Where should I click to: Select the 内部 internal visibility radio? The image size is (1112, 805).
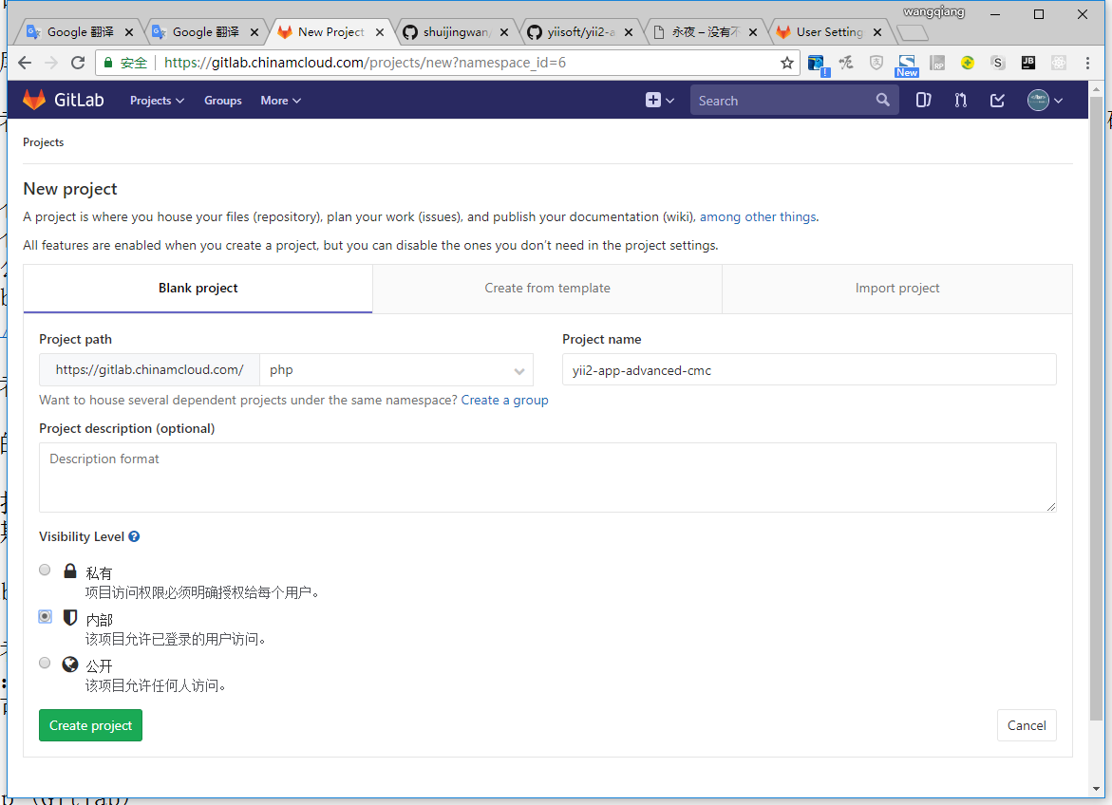point(45,616)
